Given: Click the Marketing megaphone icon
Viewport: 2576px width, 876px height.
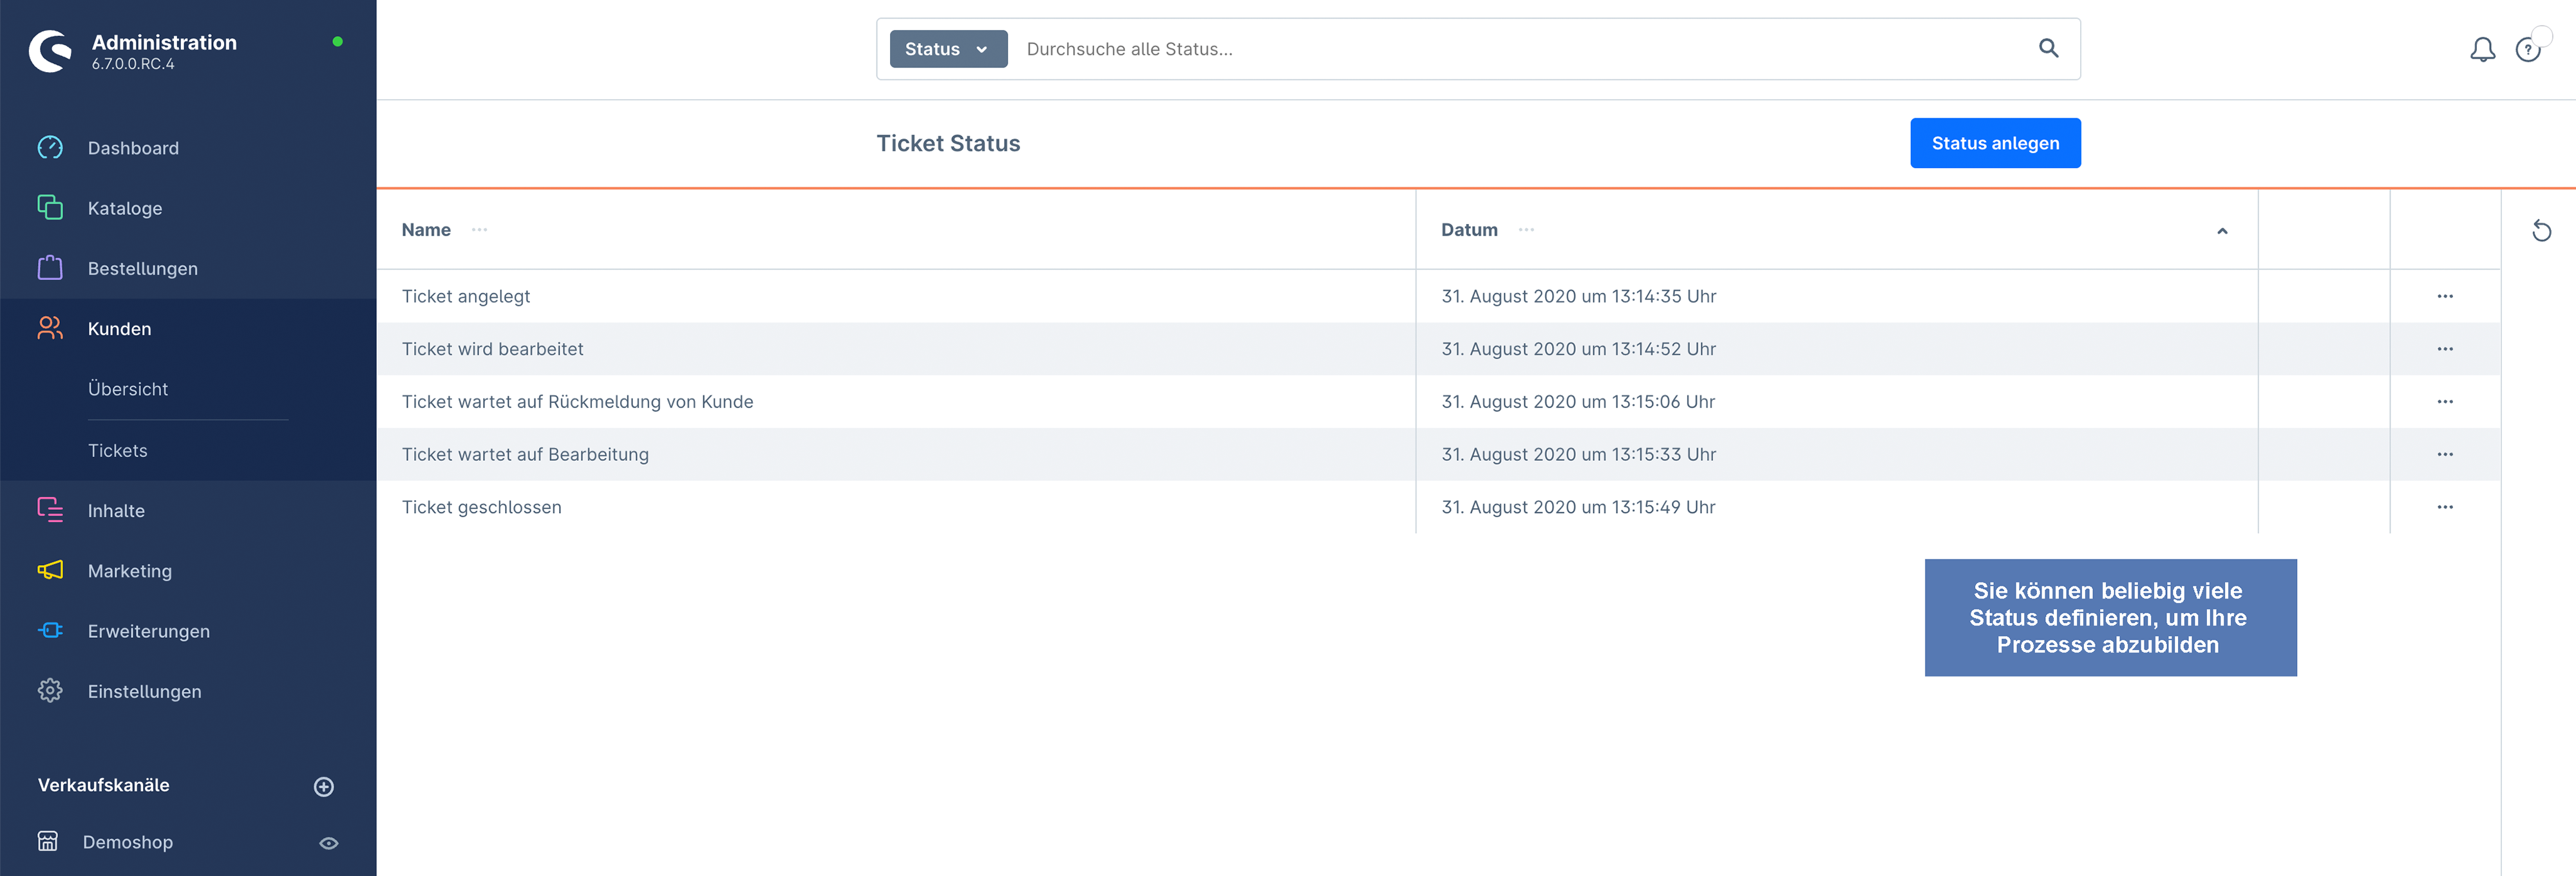Looking at the screenshot, I should pyautogui.click(x=50, y=570).
